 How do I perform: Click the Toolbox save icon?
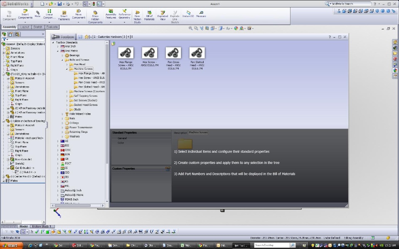click(80, 37)
